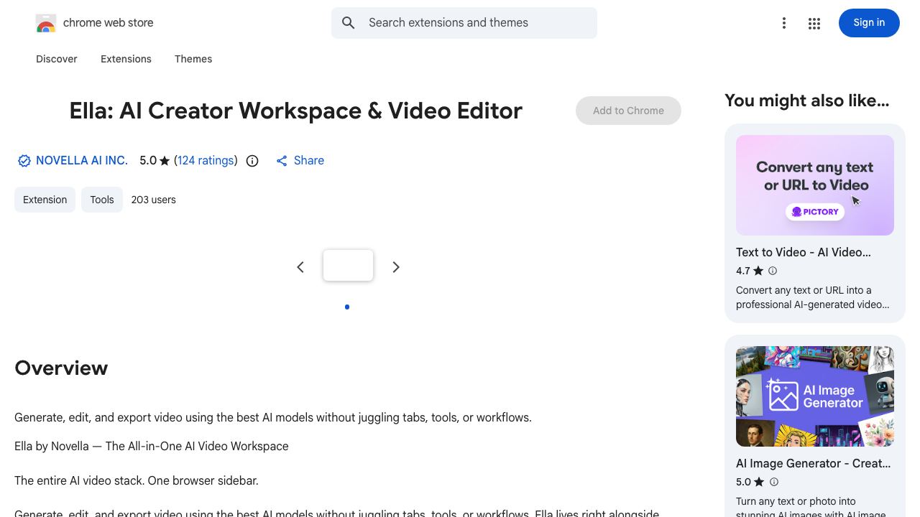
Task: Click the Sign in button
Action: [869, 23]
